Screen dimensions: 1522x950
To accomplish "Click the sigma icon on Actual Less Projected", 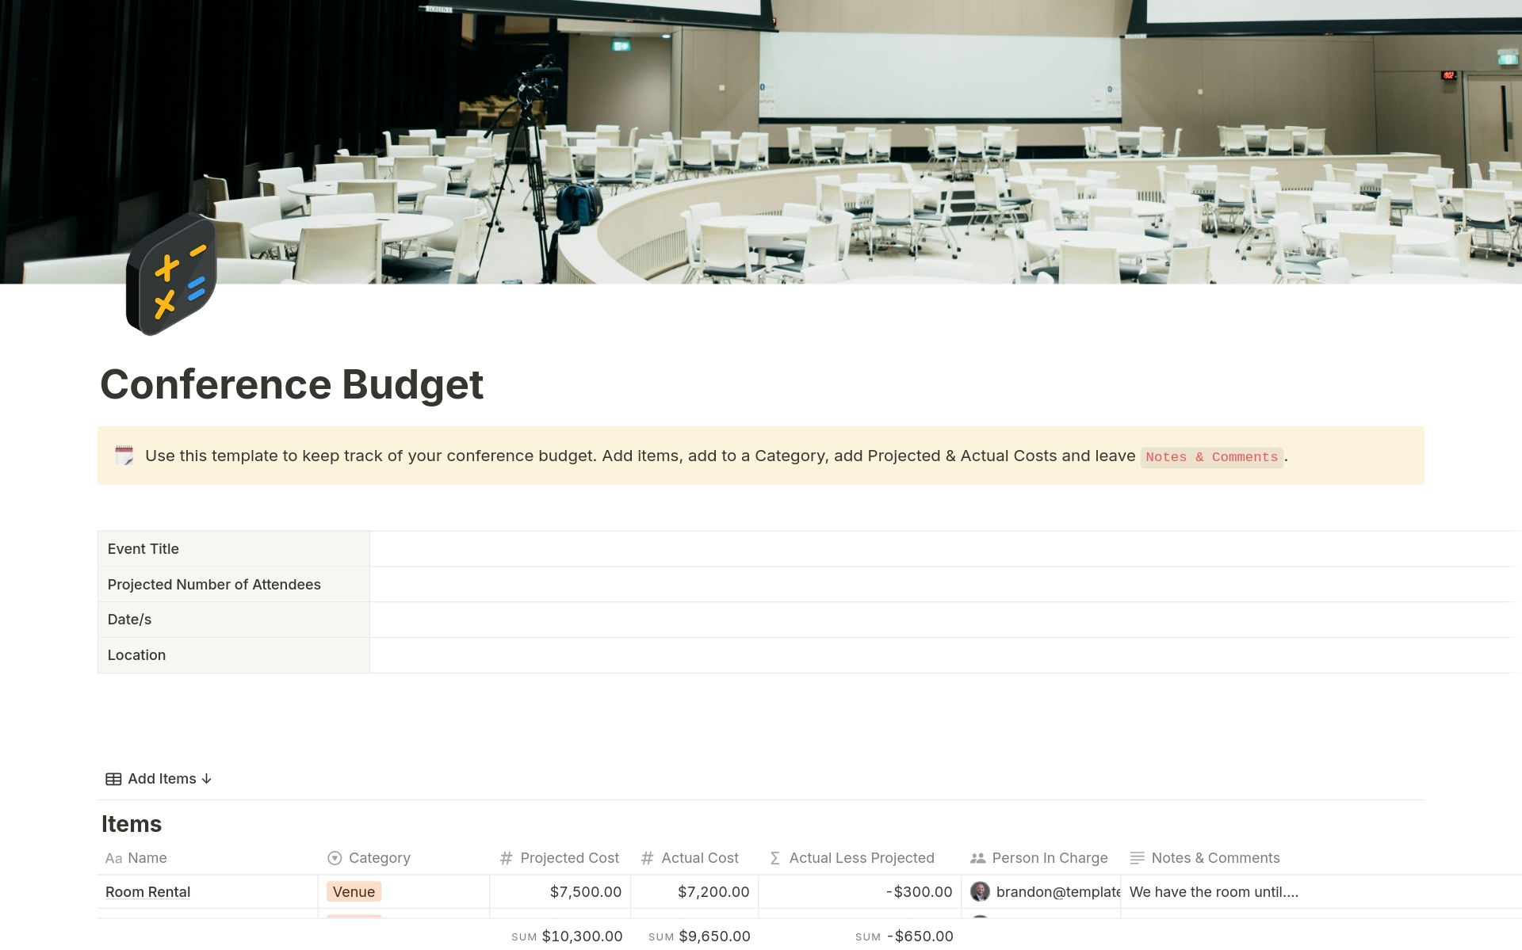I will (x=774, y=858).
